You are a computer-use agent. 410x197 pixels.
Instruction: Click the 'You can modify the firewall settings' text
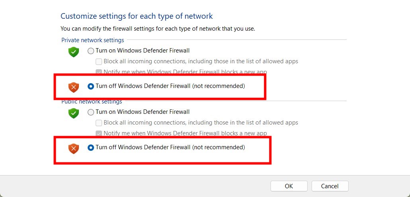point(157,29)
